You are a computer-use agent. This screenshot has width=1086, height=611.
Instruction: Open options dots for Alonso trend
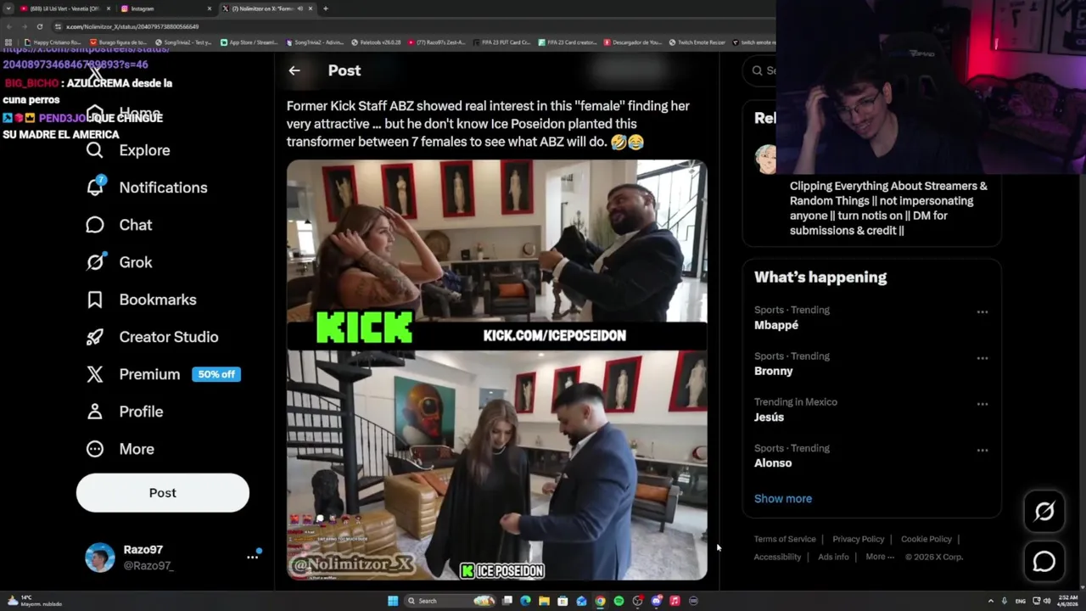982,451
